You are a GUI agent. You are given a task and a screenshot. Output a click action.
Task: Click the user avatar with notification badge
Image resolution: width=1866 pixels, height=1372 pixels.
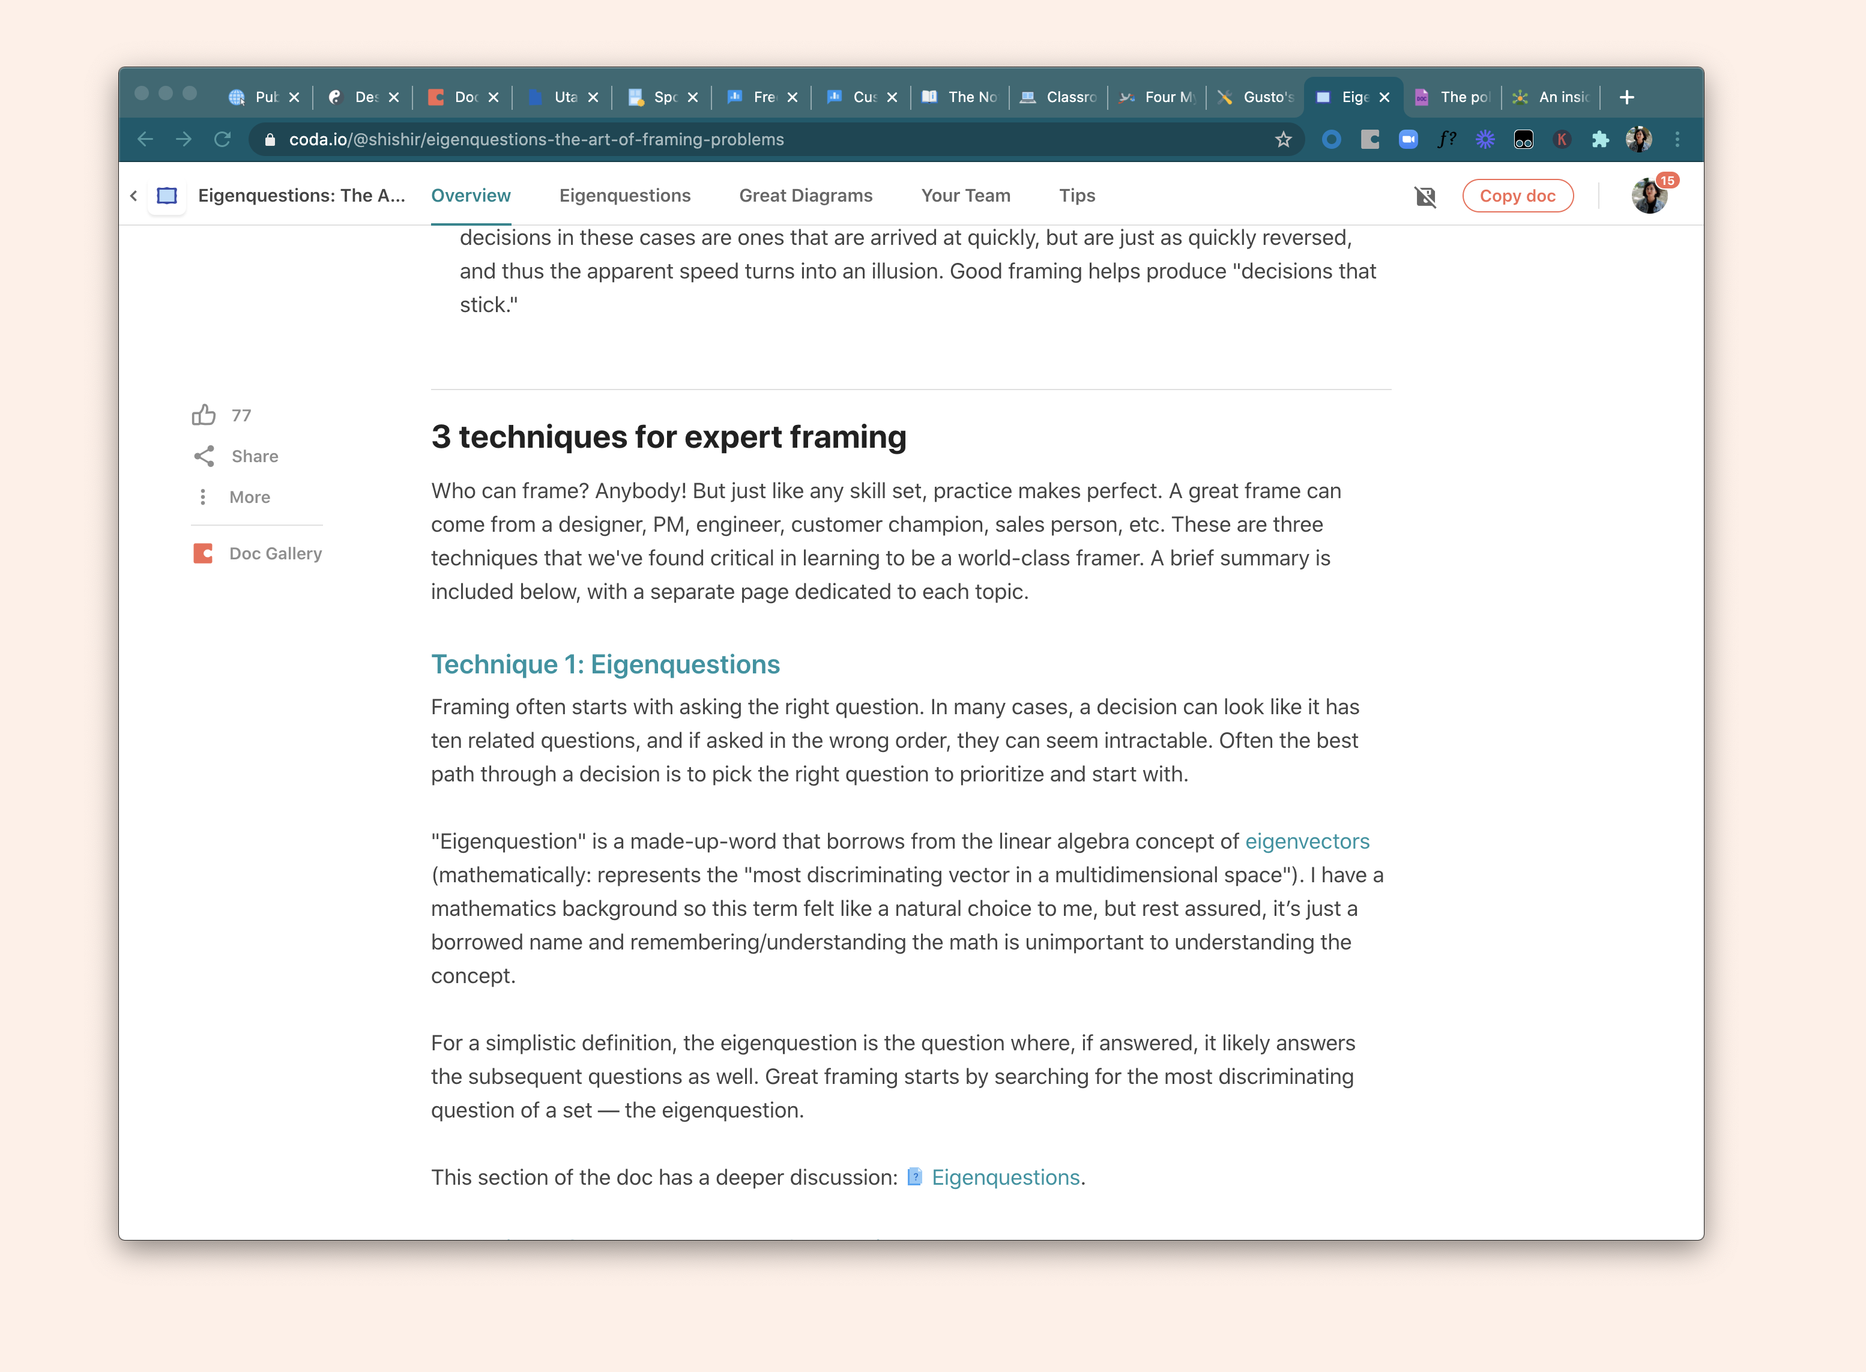[1649, 196]
